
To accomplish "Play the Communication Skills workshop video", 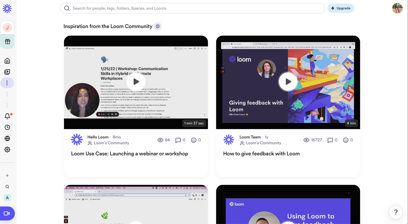I will coord(136,82).
